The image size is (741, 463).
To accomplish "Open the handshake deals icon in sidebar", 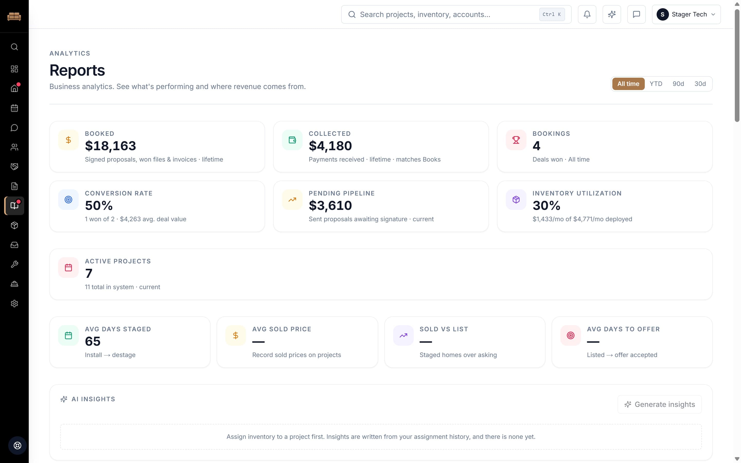I will (14, 167).
